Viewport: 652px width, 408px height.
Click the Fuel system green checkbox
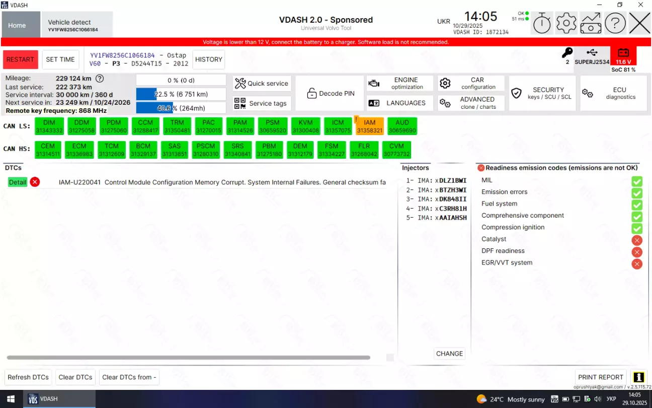(x=637, y=205)
